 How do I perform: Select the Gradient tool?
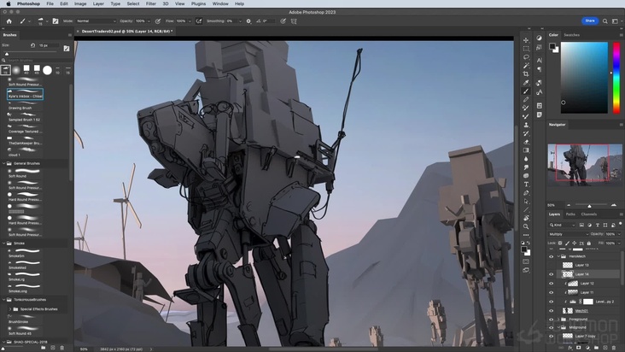coord(526,150)
